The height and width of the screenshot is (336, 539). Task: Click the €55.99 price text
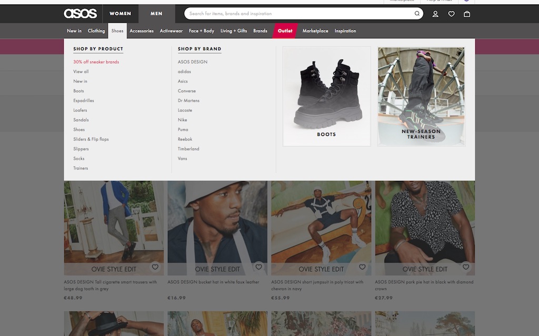coord(281,298)
